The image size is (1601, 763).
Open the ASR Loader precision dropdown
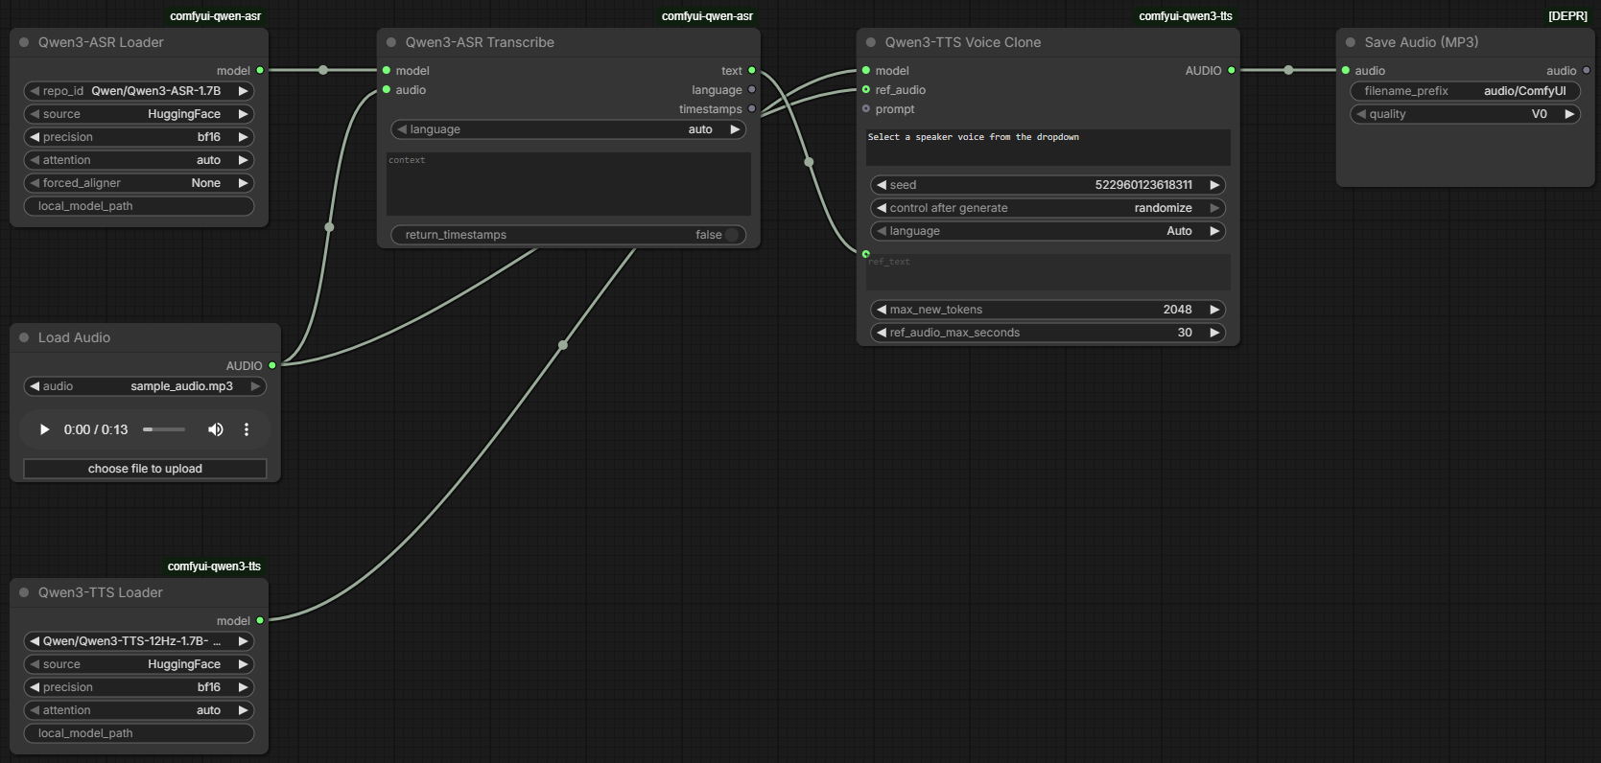point(139,137)
